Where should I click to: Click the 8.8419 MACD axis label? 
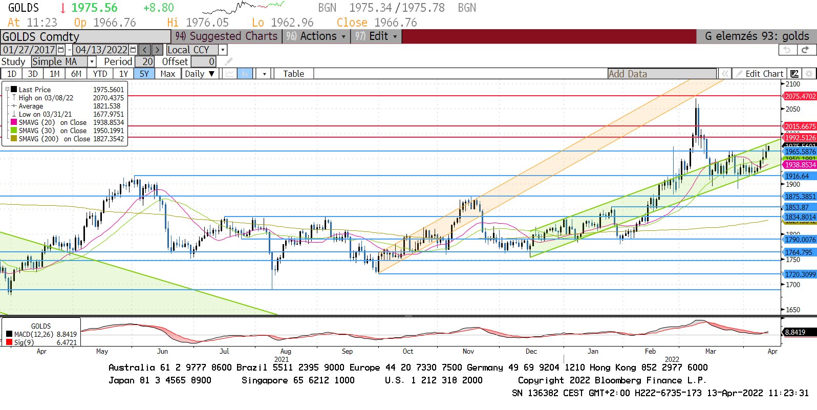coord(800,332)
